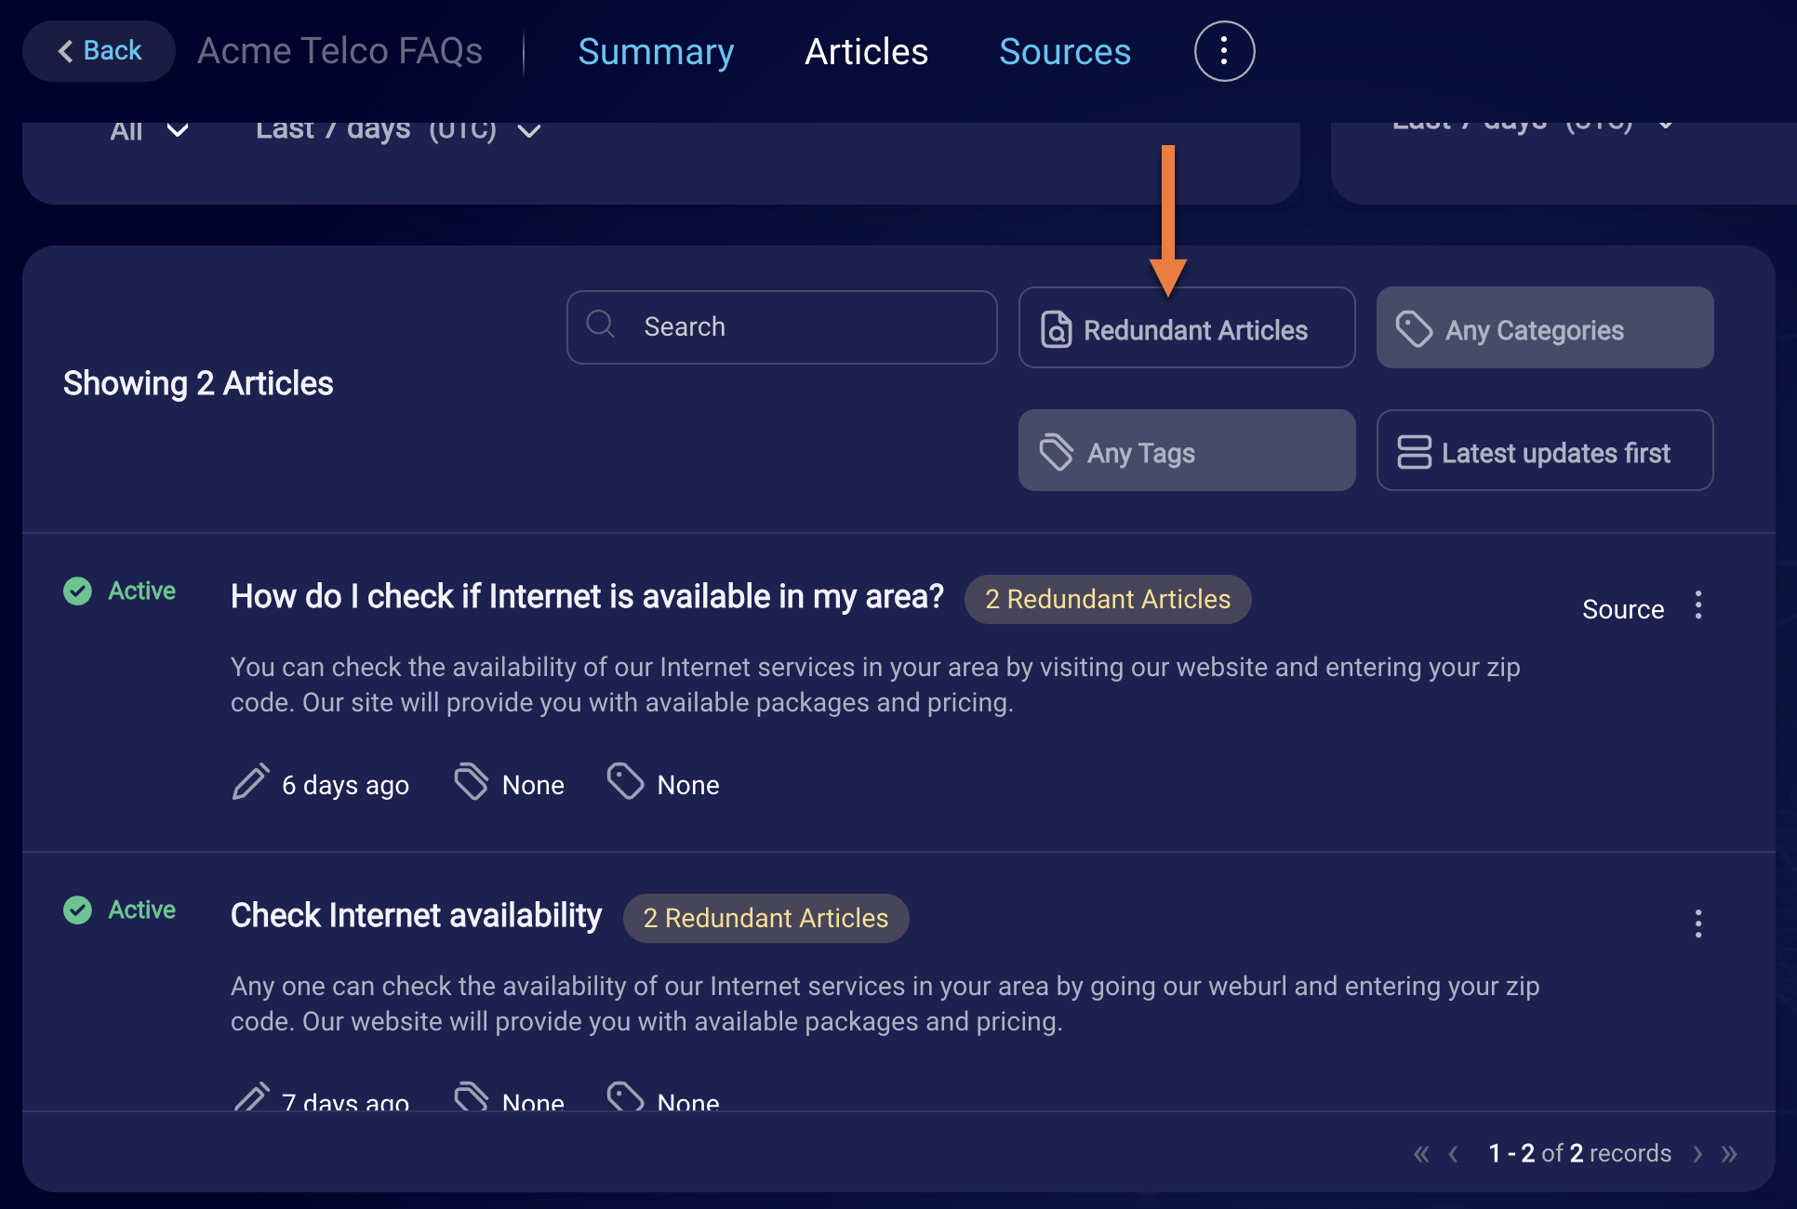Screen dimensions: 1797x1209
Task: Toggle the All filter dropdown
Action: (x=144, y=128)
